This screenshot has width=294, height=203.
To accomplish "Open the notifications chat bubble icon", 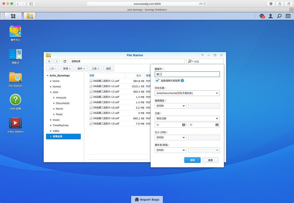I will (262, 16).
